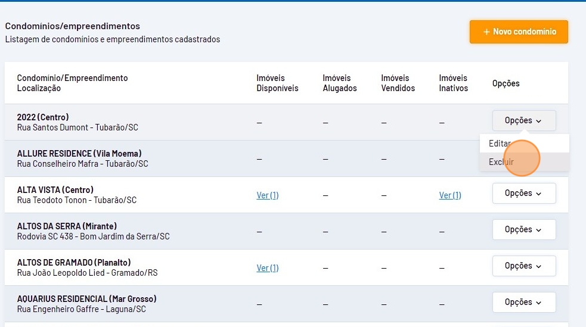This screenshot has height=327, width=586.
Task: Expand Opções for ALTOS DA SERRA
Action: pos(523,229)
